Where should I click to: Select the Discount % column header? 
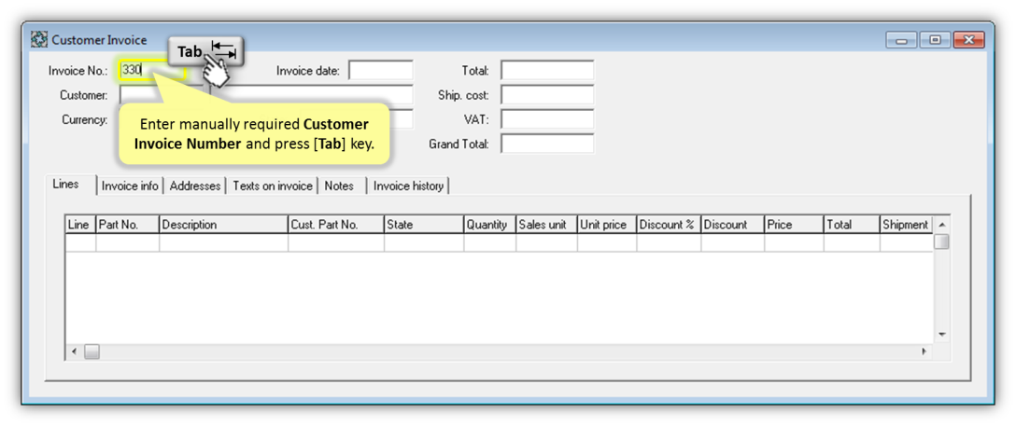tap(669, 225)
